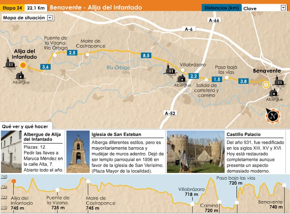Click the orange Alija marker on elevation profile
The width and height of the screenshot is (290, 214).
pos(14,181)
